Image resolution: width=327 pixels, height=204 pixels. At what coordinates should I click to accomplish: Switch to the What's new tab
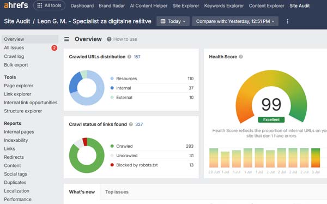click(82, 192)
